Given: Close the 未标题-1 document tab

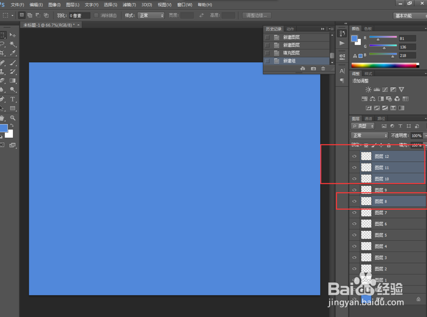Looking at the screenshot, I should (x=79, y=25).
